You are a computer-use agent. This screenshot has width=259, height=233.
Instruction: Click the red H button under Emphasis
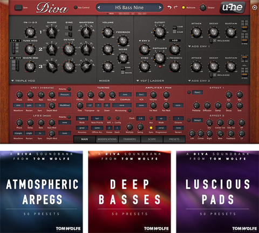point(160,66)
